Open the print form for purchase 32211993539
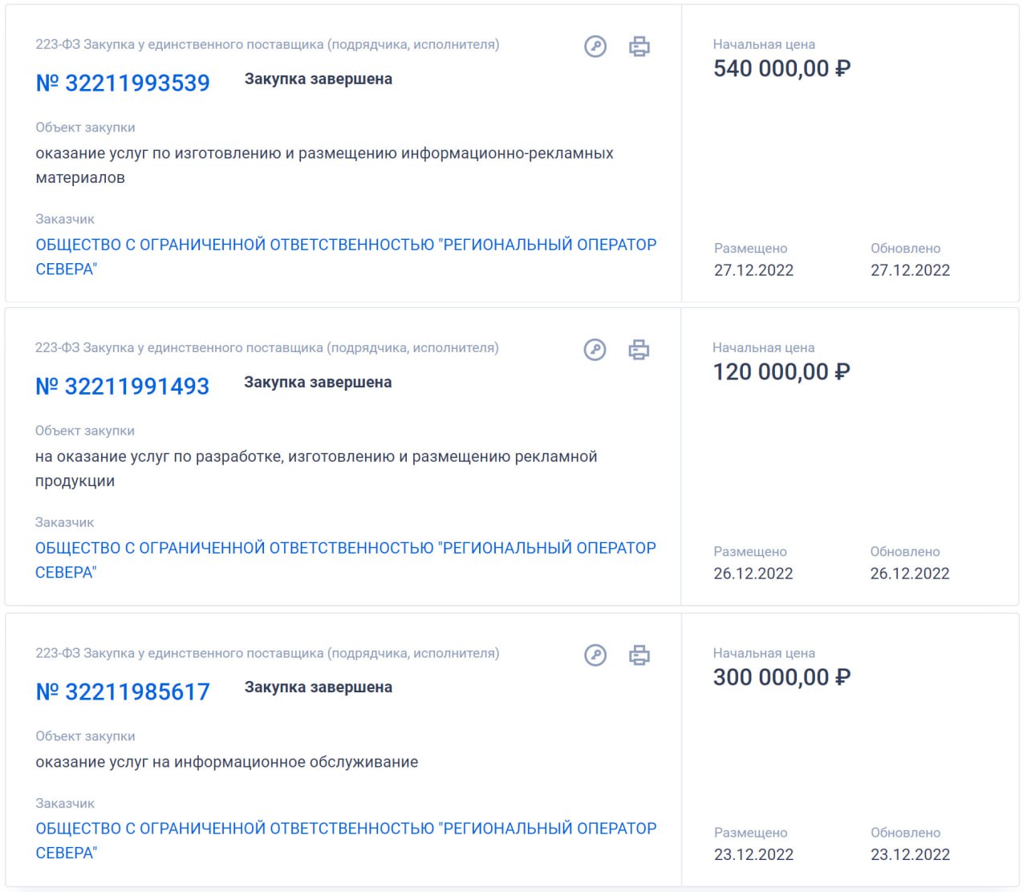This screenshot has height=892, width=1027. click(639, 47)
